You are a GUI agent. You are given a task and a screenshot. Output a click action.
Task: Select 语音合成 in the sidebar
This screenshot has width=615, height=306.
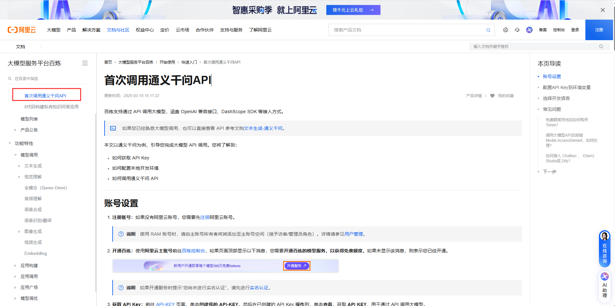pyautogui.click(x=33, y=210)
